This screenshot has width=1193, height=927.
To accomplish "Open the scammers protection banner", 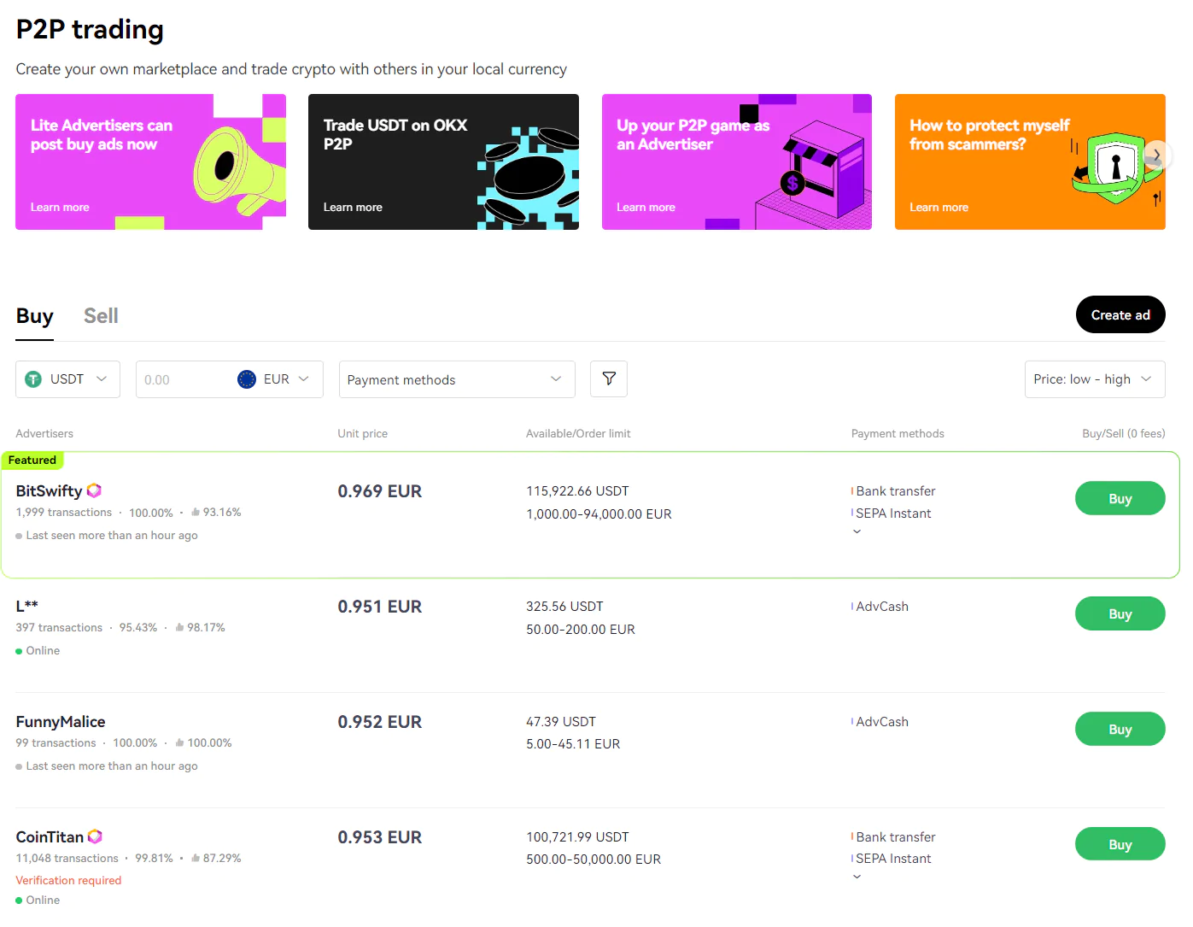I will (x=1030, y=161).
